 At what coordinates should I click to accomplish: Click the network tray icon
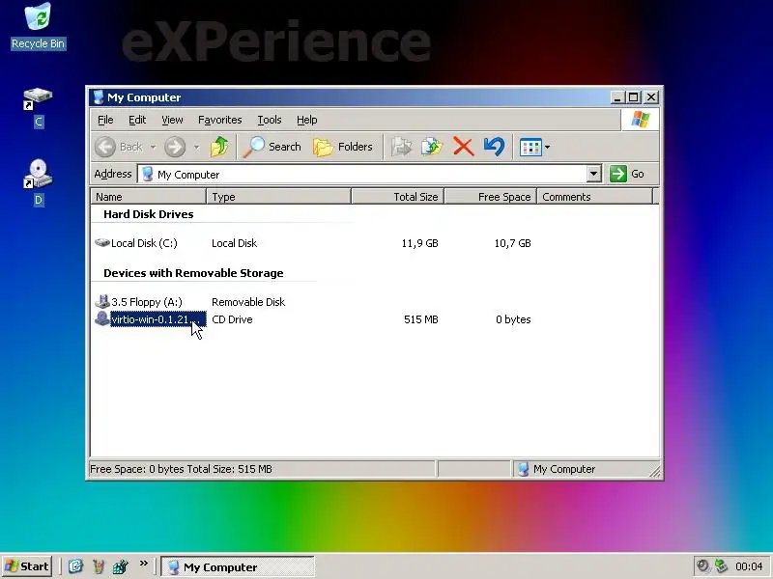pos(721,566)
